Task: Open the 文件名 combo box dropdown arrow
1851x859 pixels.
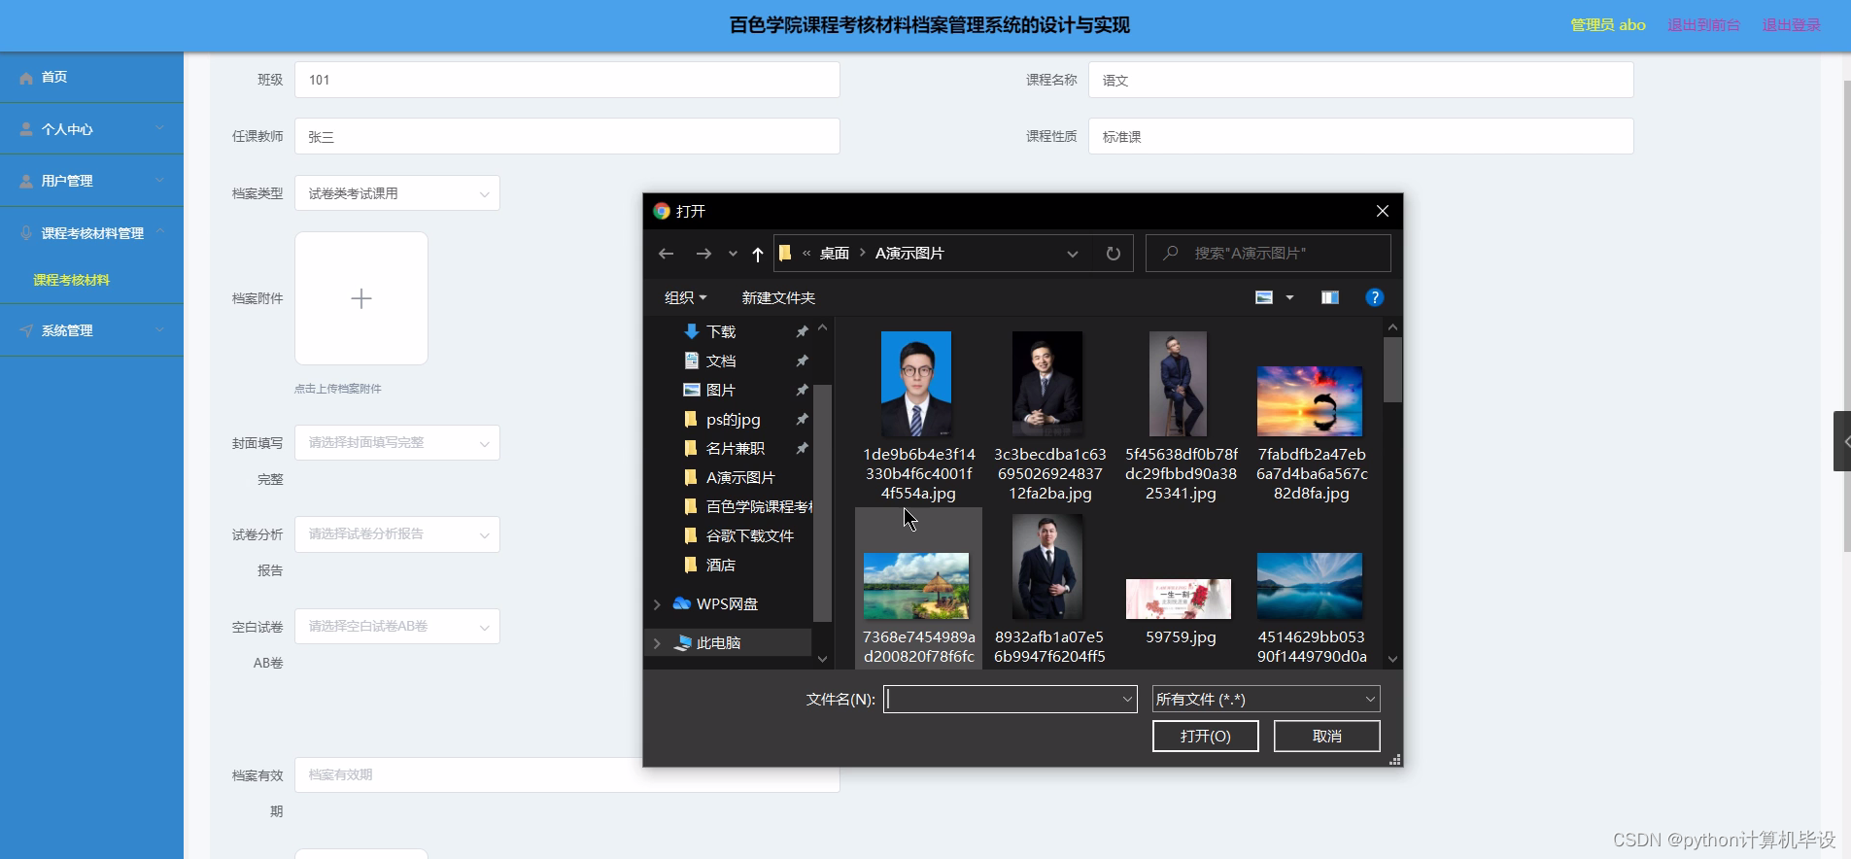Action: coord(1127,700)
